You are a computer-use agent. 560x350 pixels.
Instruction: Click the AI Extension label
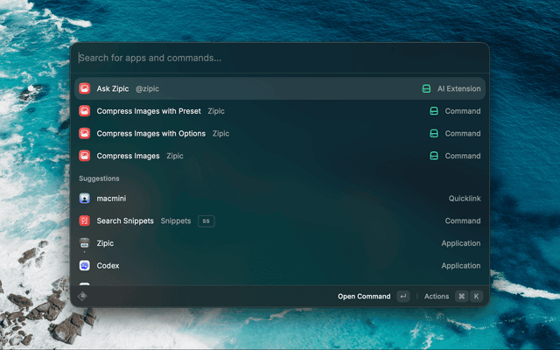pos(458,88)
